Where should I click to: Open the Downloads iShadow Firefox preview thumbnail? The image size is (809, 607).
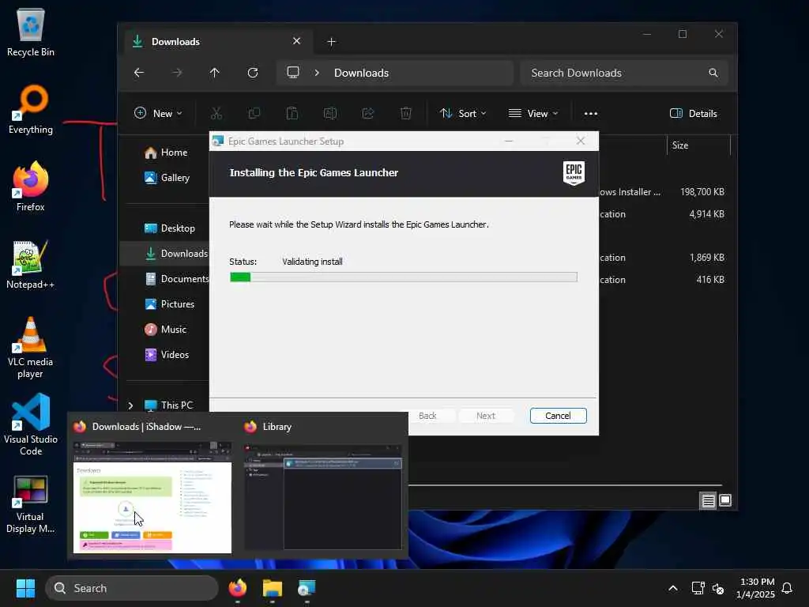[152, 497]
